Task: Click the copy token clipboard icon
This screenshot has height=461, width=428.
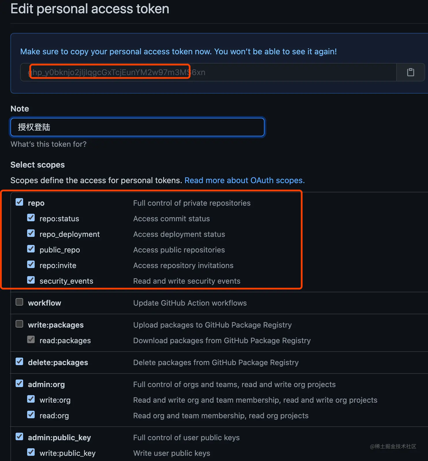Action: [410, 72]
